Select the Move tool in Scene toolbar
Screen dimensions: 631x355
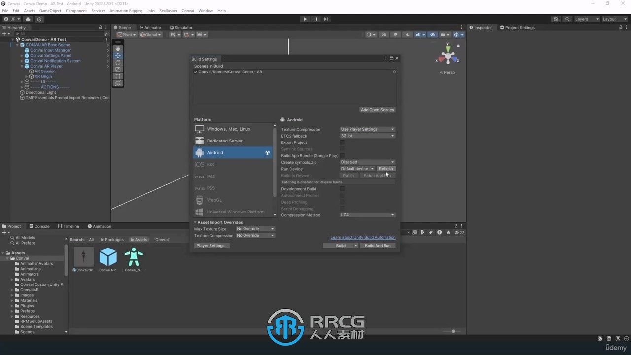118,56
